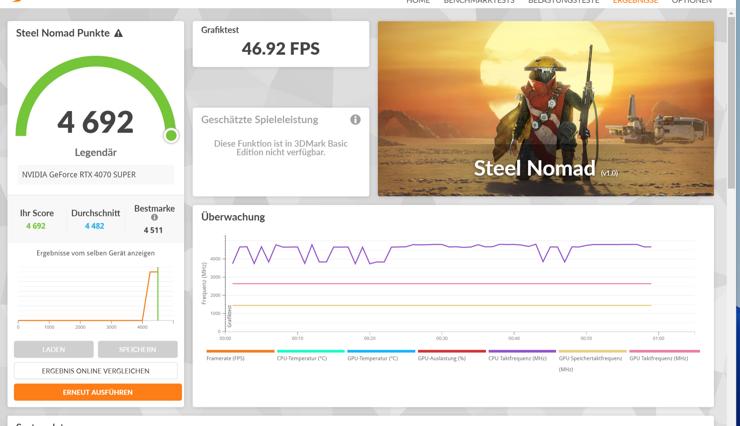The height and width of the screenshot is (426, 740).
Task: Click the green gauge indicator dot
Action: [171, 135]
